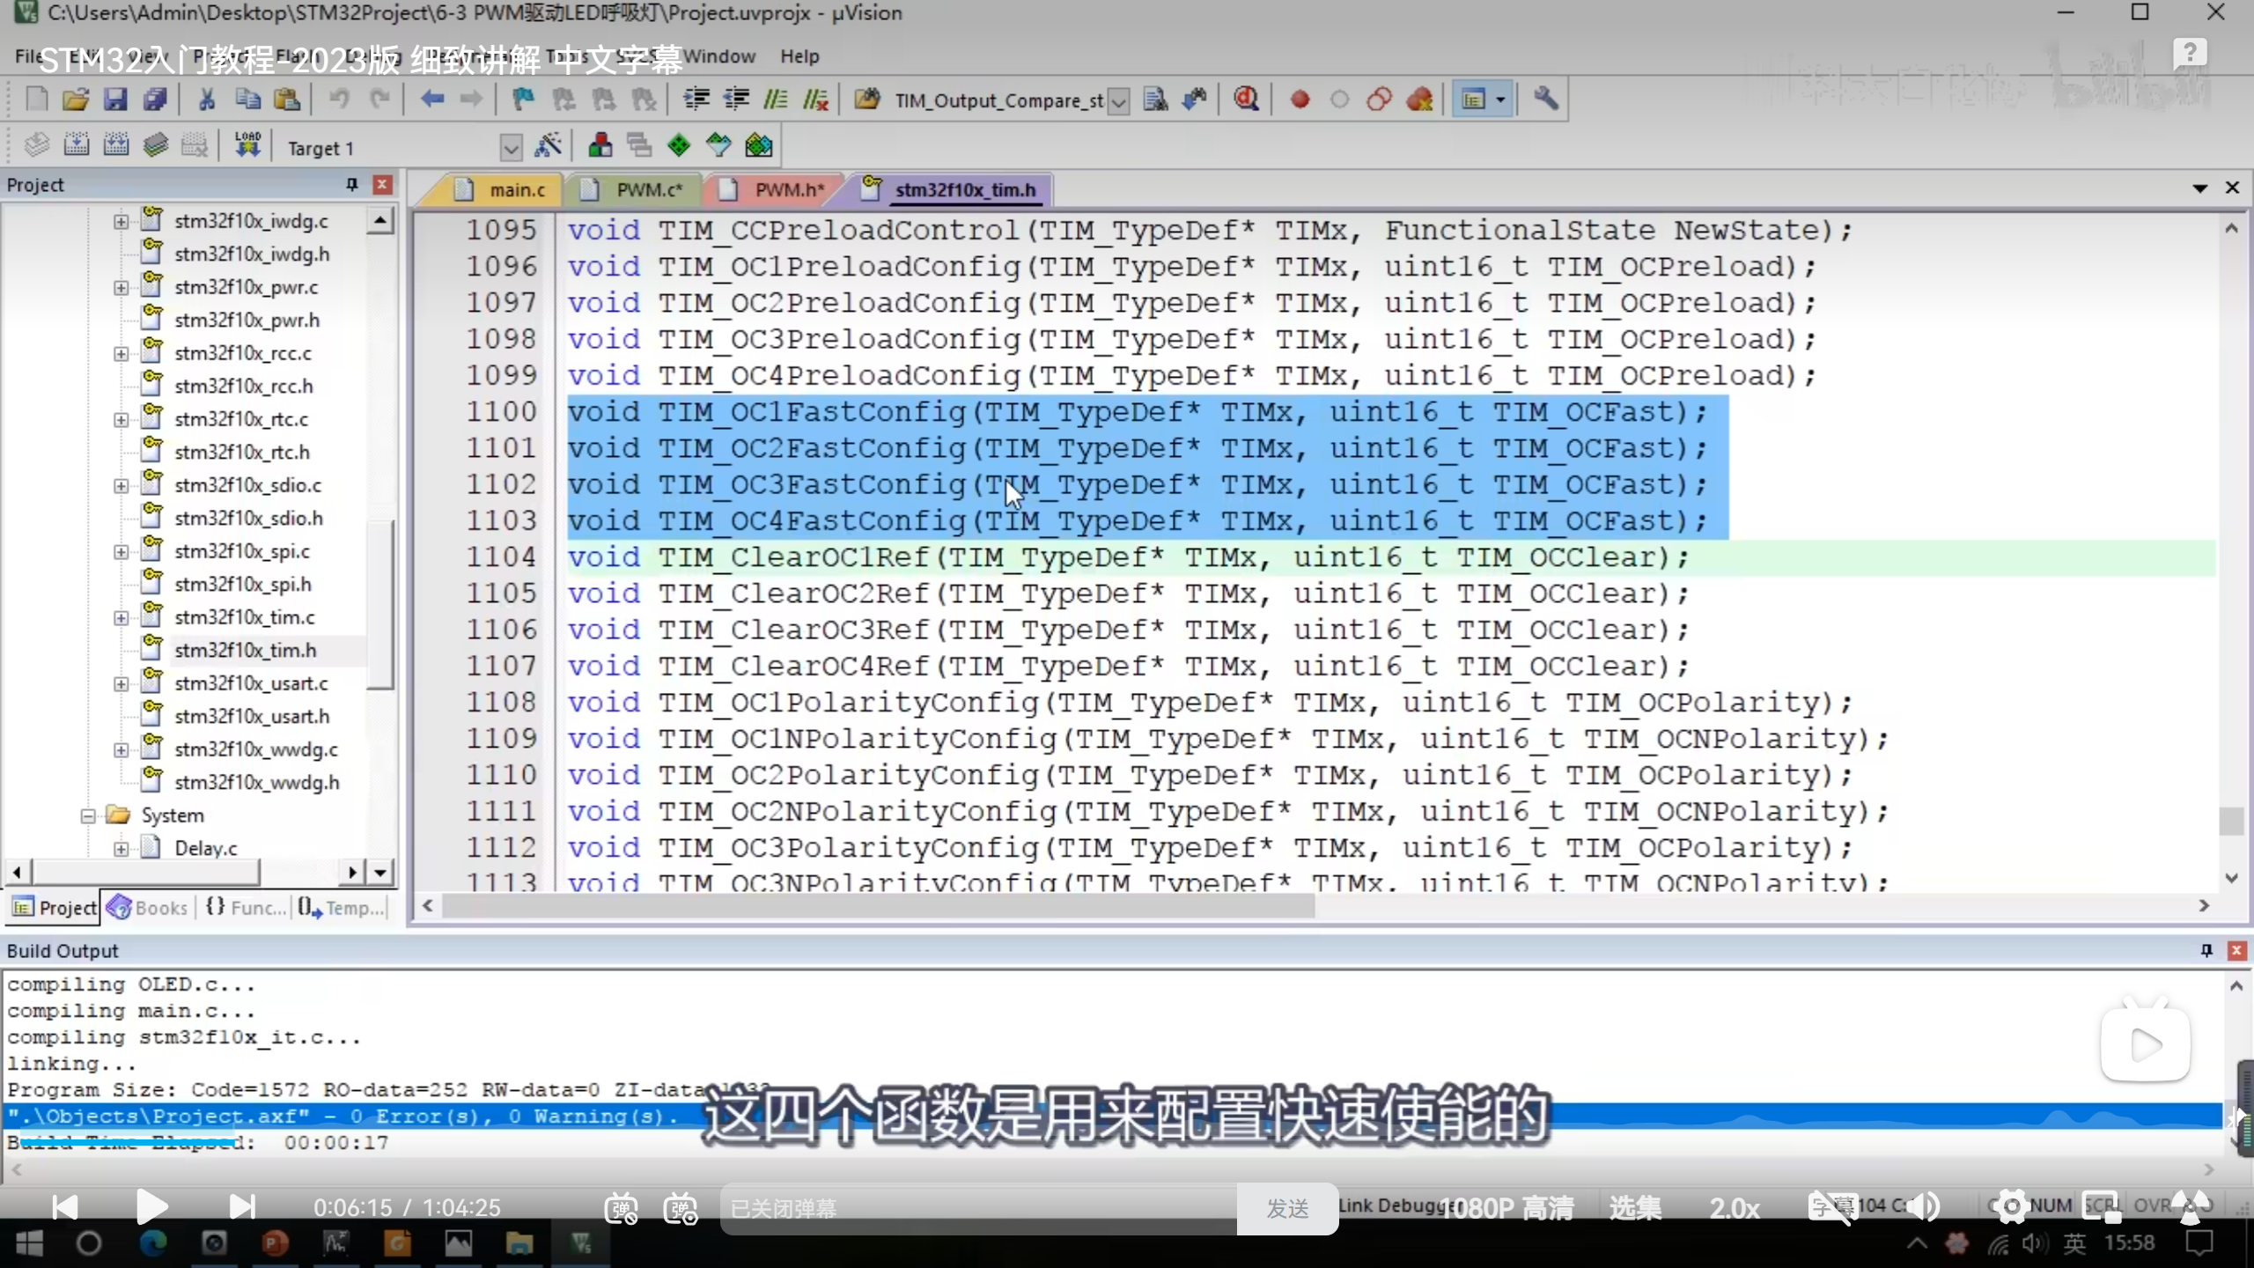The height and width of the screenshot is (1268, 2254).
Task: Toggle video mute speaker icon
Action: pos(1923,1207)
